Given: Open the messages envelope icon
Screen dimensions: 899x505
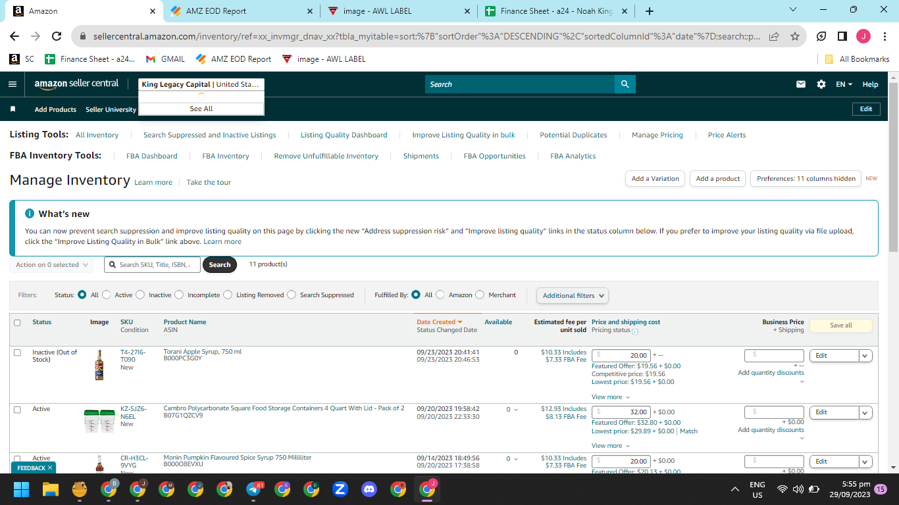Looking at the screenshot, I should (801, 84).
